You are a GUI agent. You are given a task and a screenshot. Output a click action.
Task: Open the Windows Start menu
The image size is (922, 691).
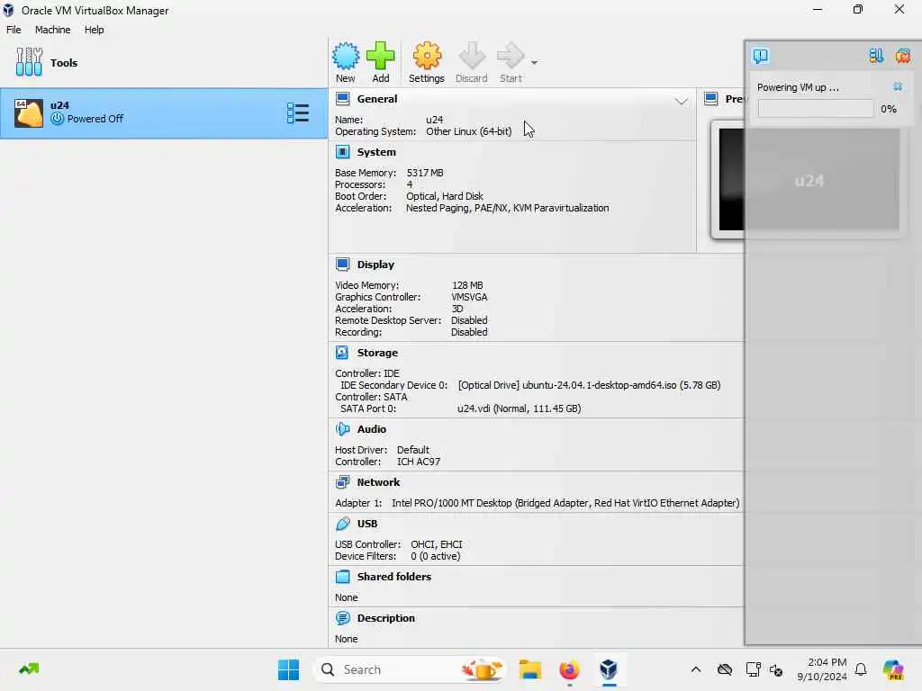coord(288,669)
